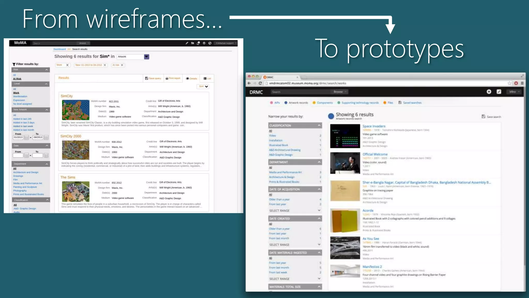Open the Artefactual Support user menu
Screen dimensions: 529x298
226,43
